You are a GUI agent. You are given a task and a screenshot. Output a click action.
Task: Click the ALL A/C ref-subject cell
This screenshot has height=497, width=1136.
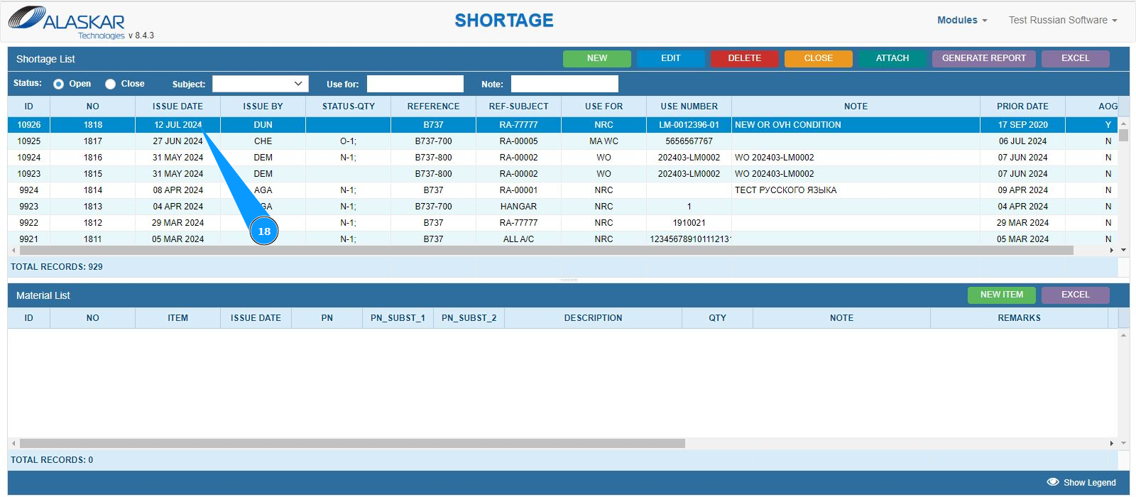tap(518, 239)
